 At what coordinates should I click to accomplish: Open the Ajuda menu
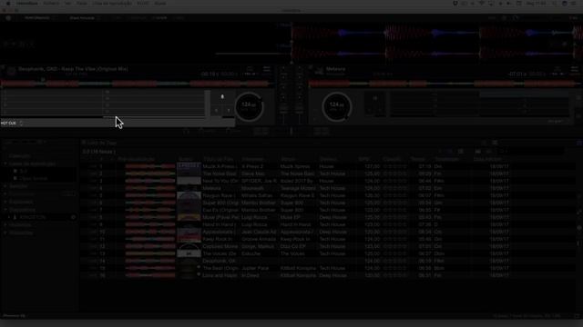point(160,4)
